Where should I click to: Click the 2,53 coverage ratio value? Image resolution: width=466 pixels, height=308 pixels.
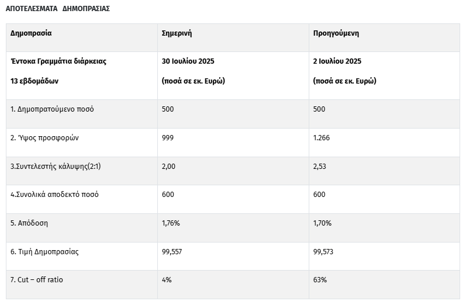pyautogui.click(x=320, y=167)
